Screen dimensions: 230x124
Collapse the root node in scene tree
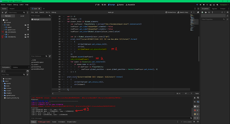coord(2,20)
